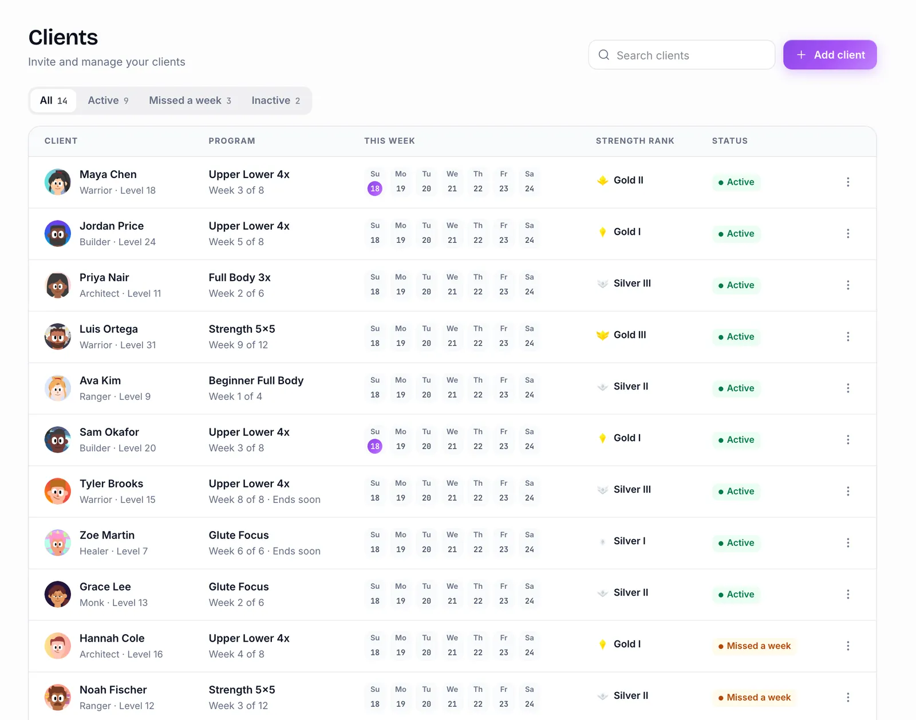Open Luis Ortega's kebab menu
Viewport: 916px width, 720px height.
[848, 337]
